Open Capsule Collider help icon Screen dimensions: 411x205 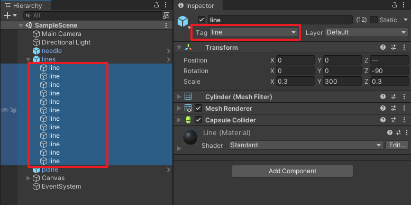pyautogui.click(x=383, y=120)
